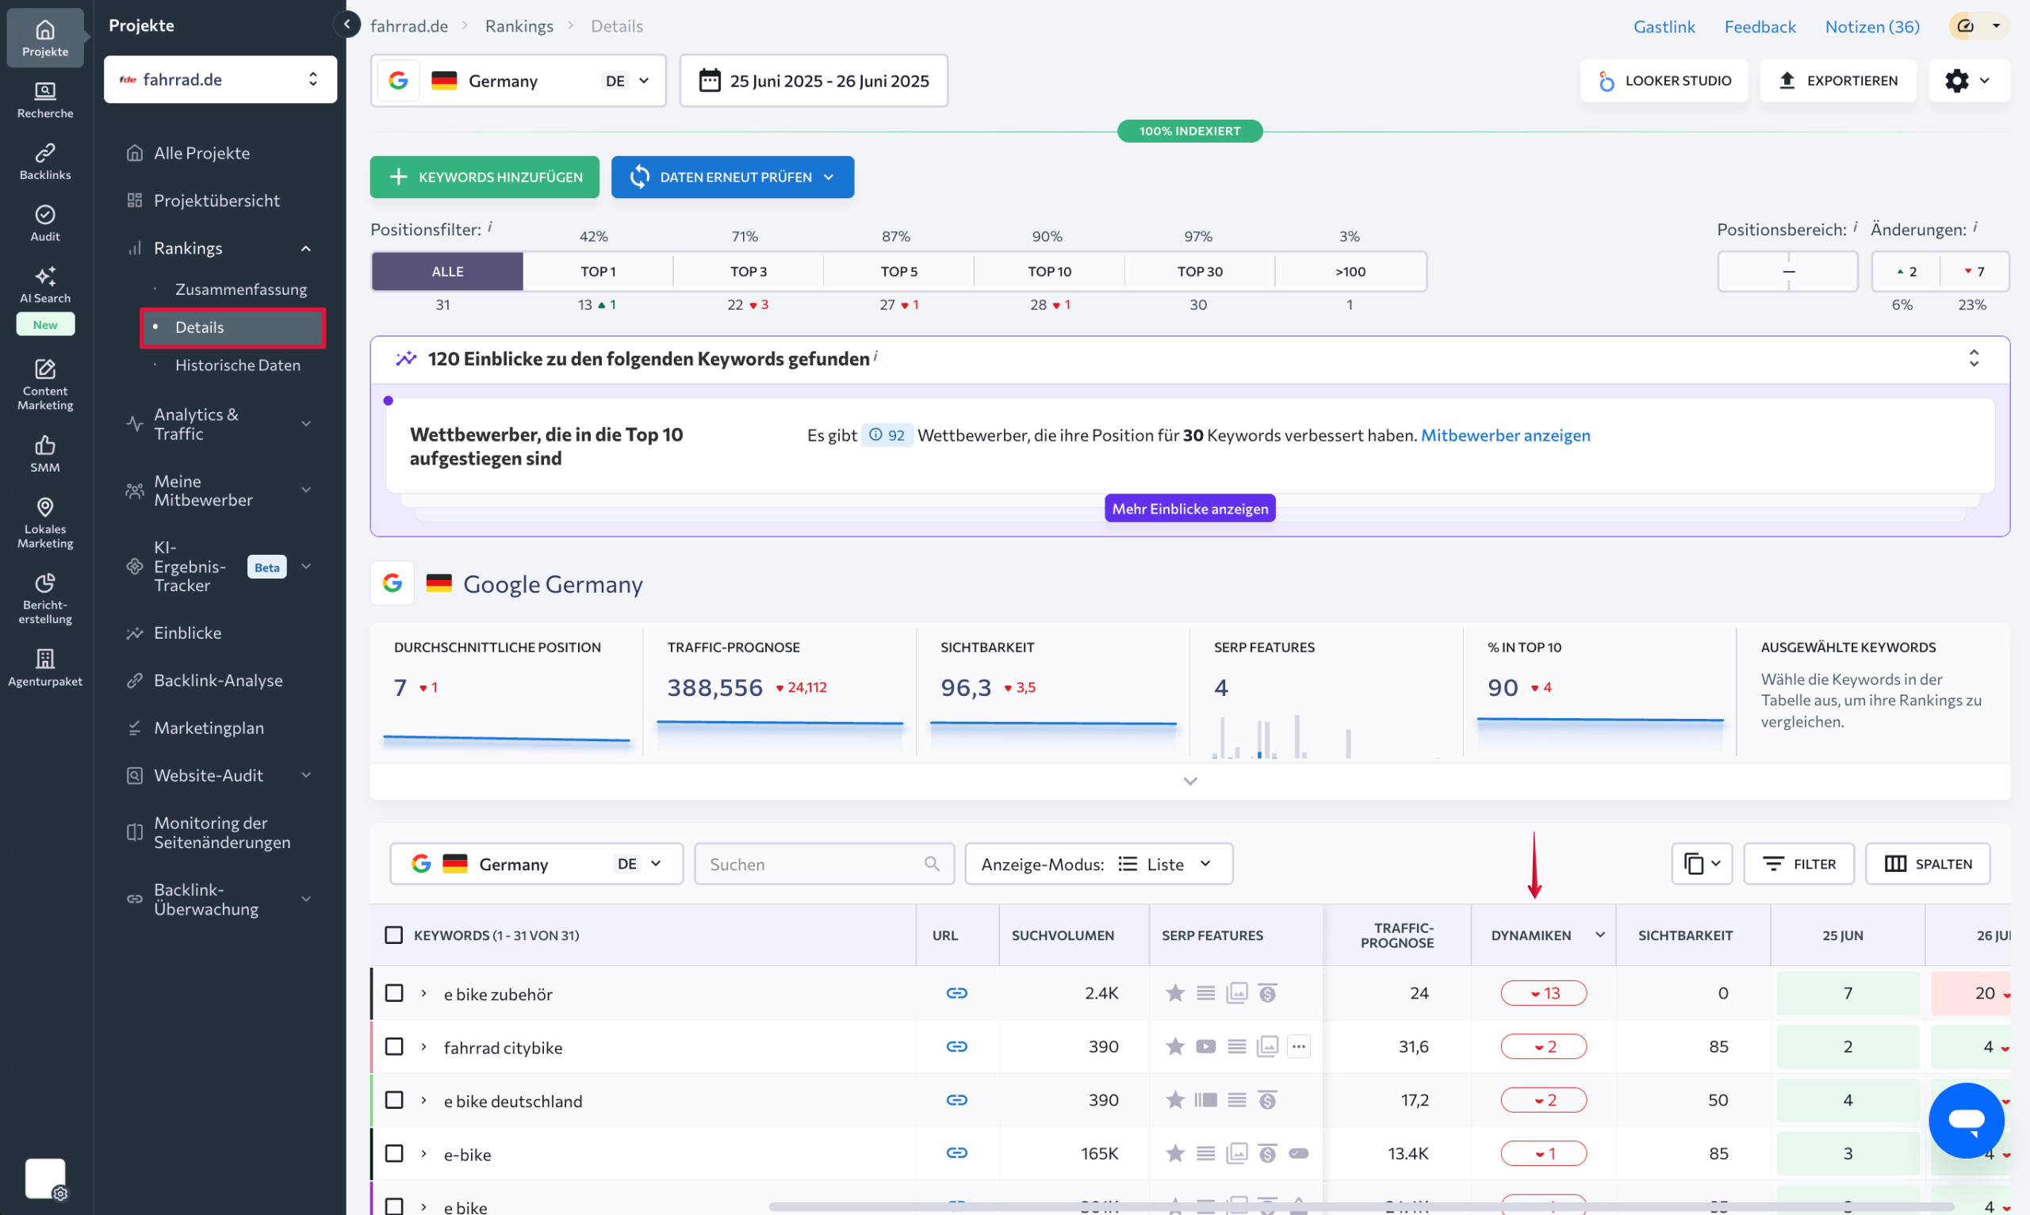Image resolution: width=2030 pixels, height=1215 pixels.
Task: Open Zusammenfassung in the Rankings menu
Action: (241, 289)
